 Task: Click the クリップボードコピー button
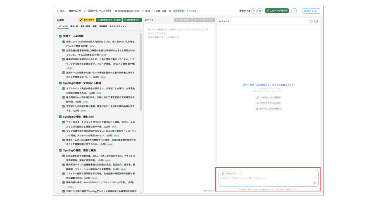[x=204, y=20]
